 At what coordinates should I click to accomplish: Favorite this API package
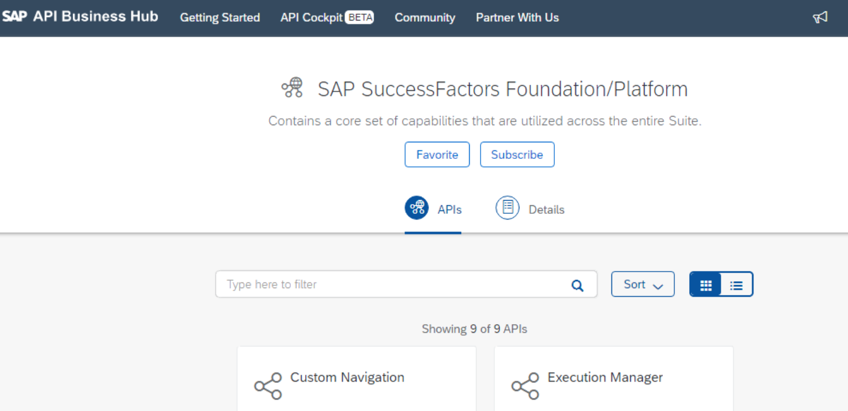point(437,154)
